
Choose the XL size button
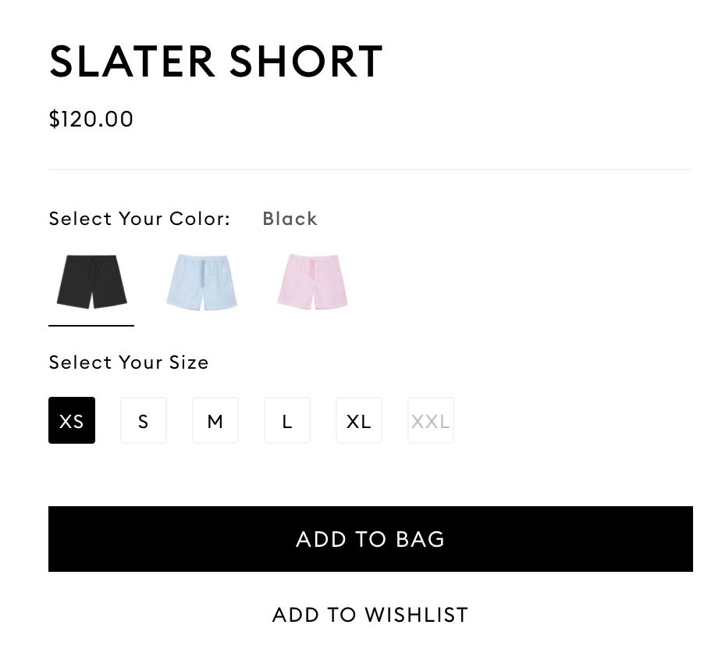[359, 420]
